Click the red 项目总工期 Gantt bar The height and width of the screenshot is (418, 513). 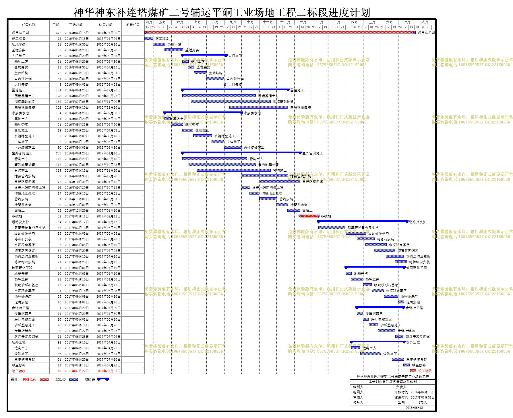(x=280, y=33)
